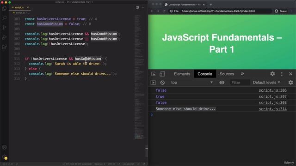Change the JavaScript language mode in status bar
296x166 pixels.
pyautogui.click(x=129, y=164)
